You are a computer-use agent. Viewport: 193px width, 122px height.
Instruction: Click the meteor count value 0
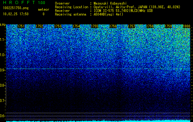coord(44,14)
